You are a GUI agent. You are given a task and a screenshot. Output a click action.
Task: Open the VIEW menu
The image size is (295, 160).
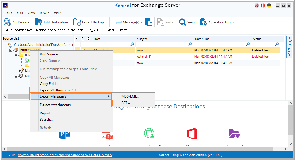coord(31,13)
